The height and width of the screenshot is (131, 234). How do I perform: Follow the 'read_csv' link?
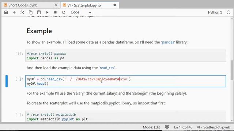click(x=107, y=68)
